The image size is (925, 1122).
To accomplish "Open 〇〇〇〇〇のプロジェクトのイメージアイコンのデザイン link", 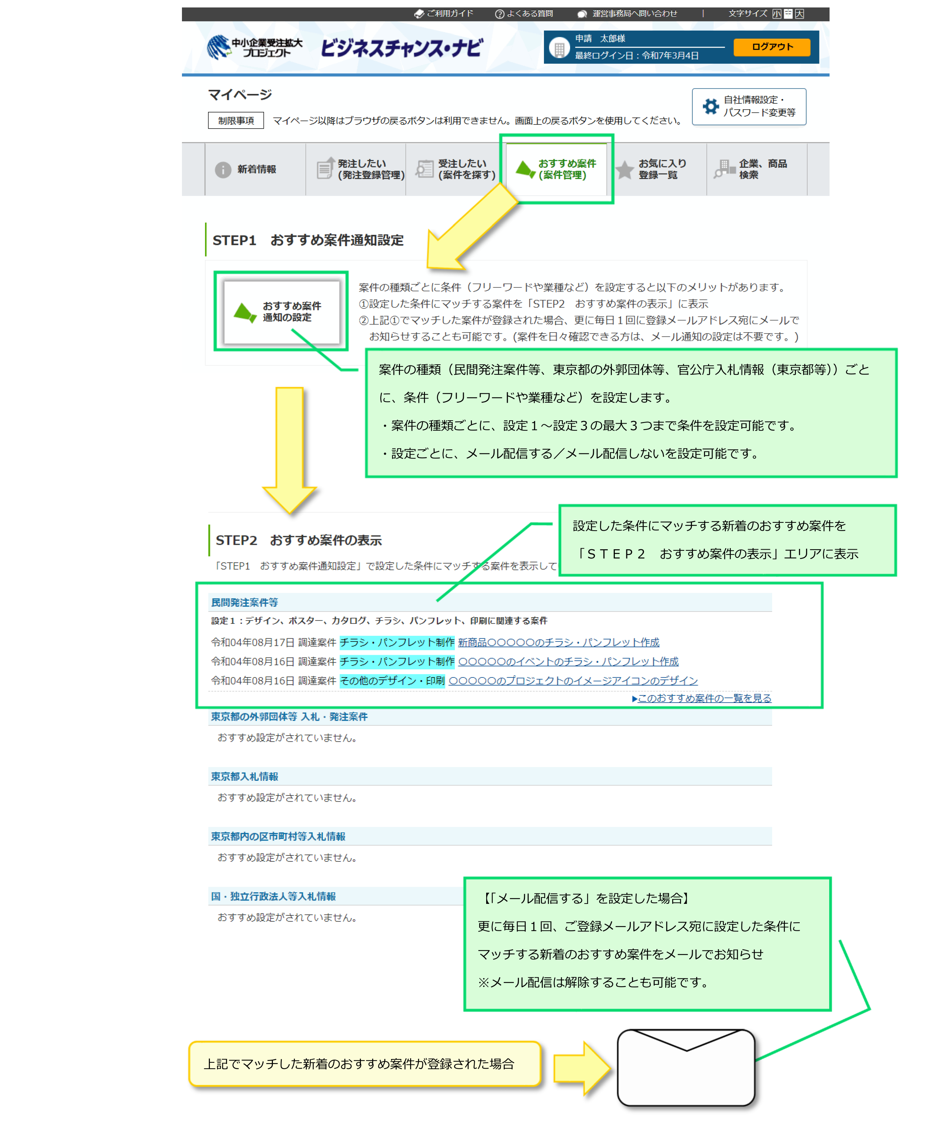I will pyautogui.click(x=573, y=681).
